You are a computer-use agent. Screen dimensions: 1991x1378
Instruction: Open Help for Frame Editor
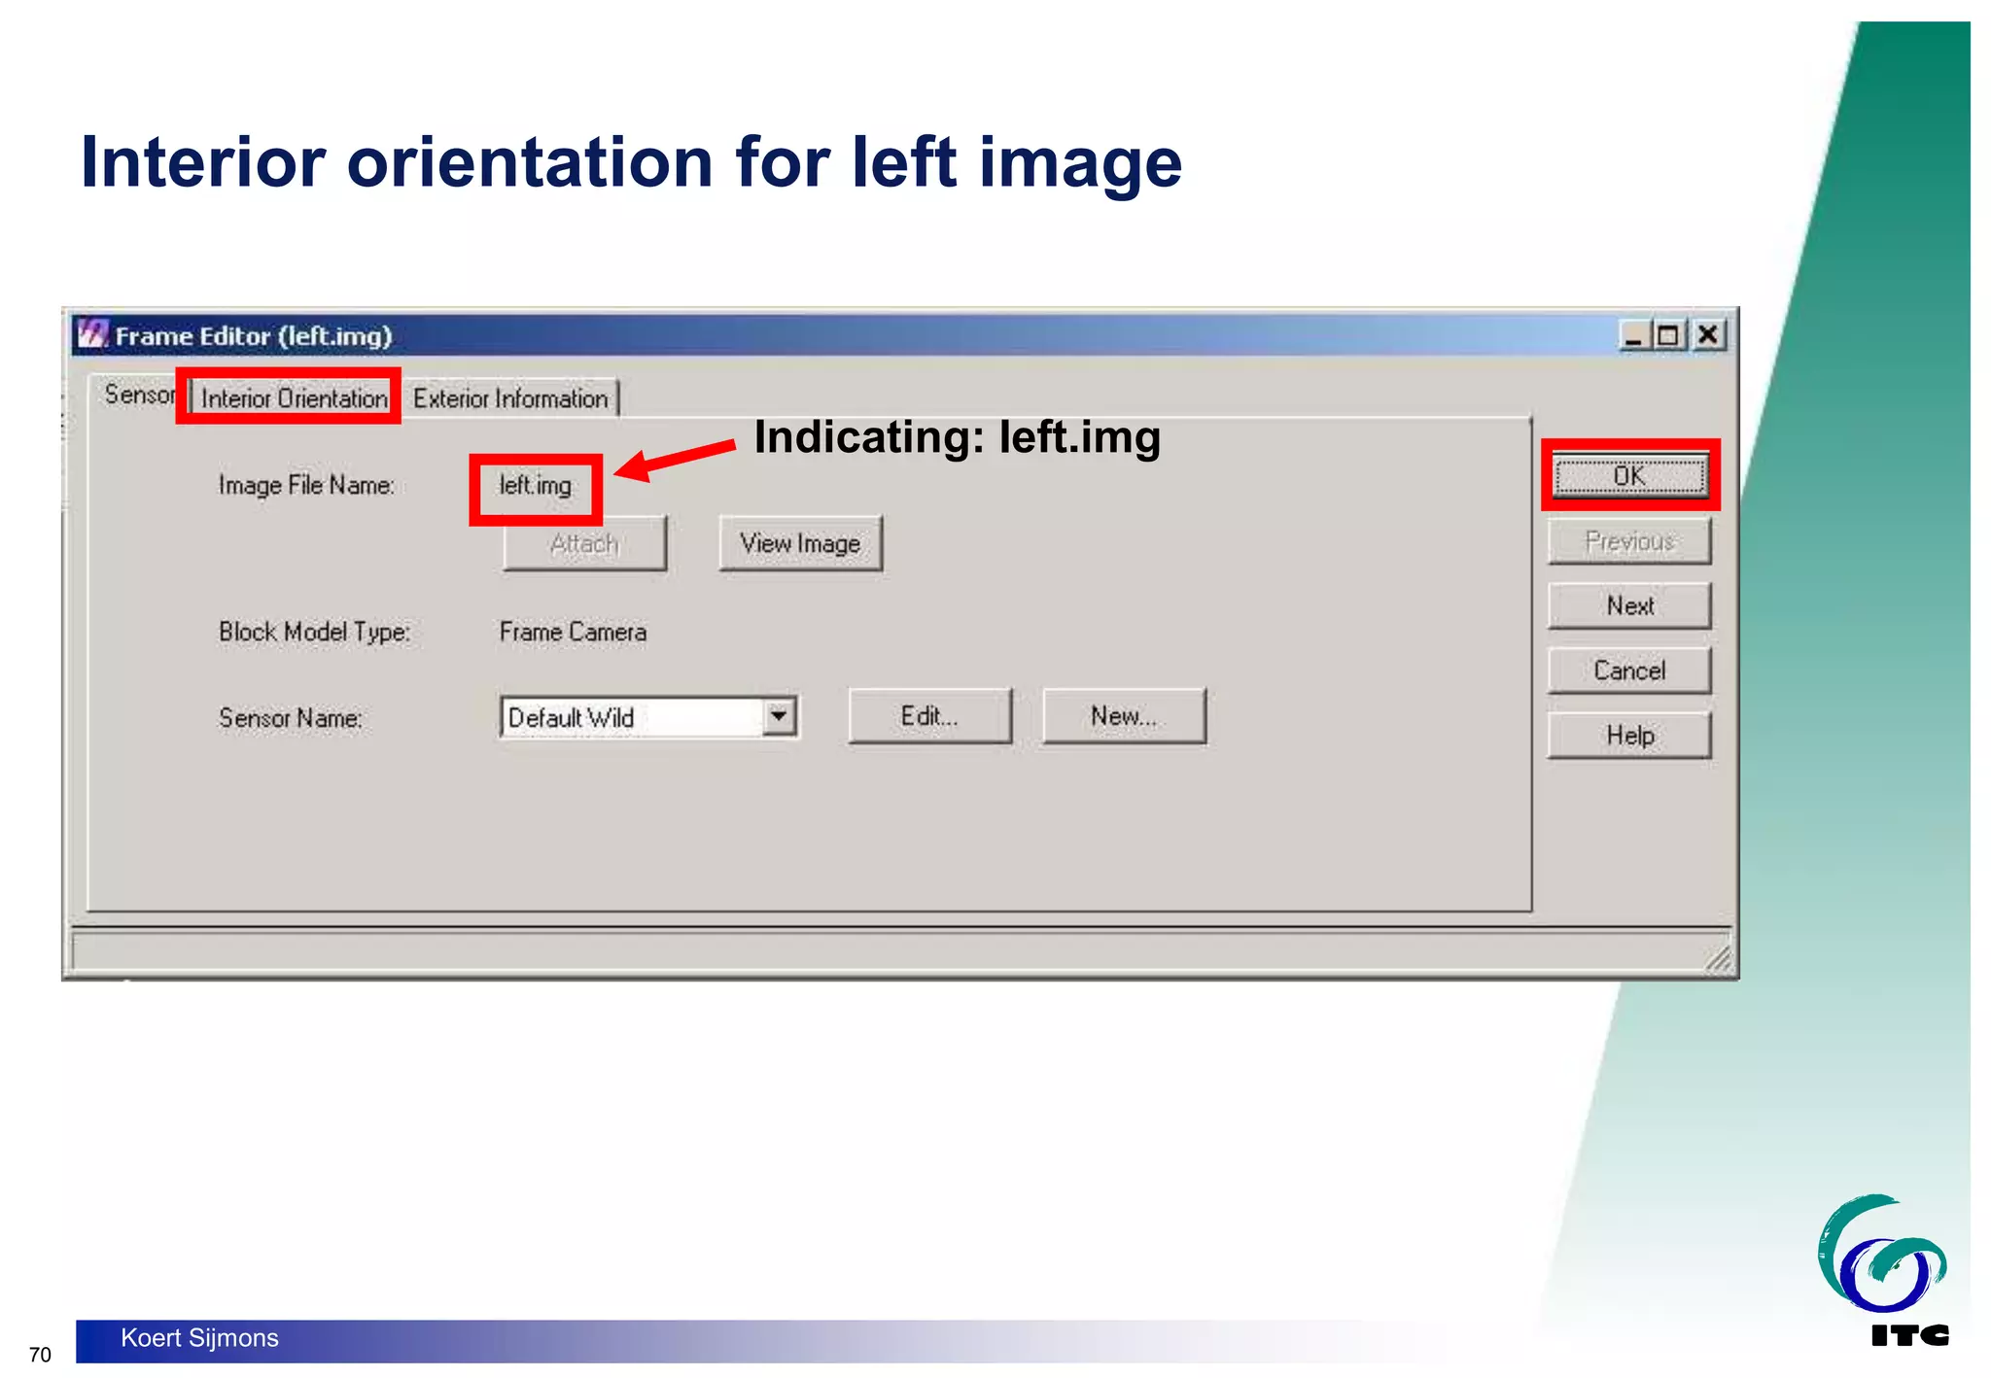click(1629, 736)
